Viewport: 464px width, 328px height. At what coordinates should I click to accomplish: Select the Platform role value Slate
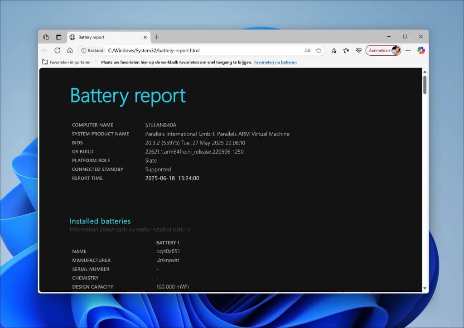(151, 160)
